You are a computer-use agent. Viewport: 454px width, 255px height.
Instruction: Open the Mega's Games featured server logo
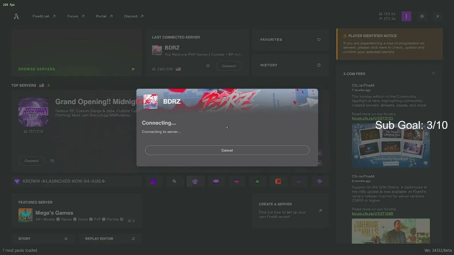[26, 215]
